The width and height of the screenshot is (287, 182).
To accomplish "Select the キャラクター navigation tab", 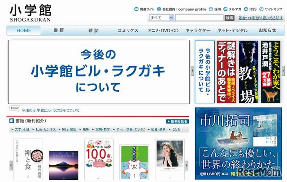I will [x=198, y=30].
